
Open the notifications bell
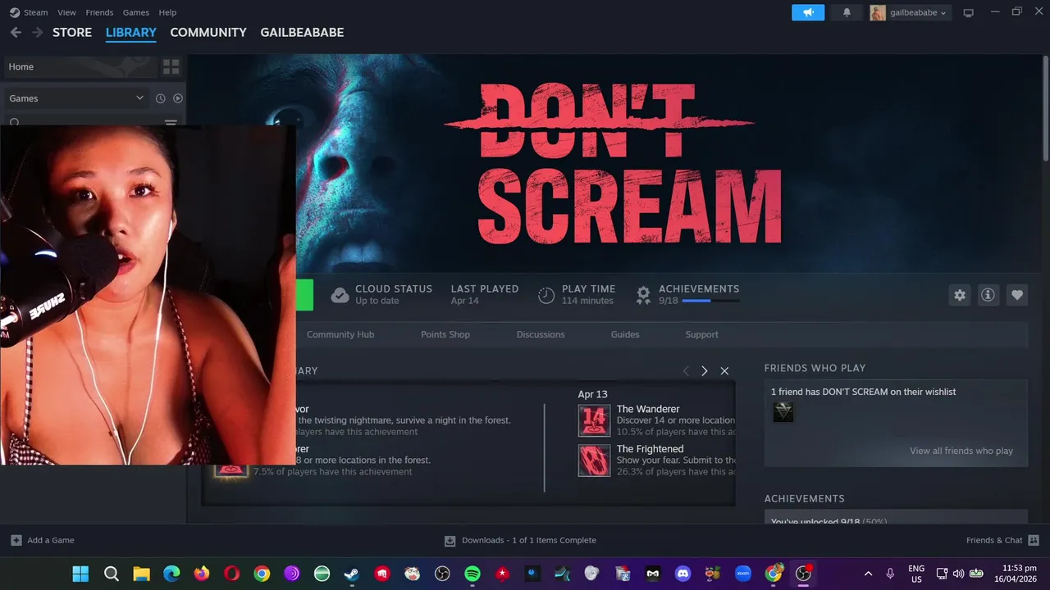pyautogui.click(x=847, y=12)
